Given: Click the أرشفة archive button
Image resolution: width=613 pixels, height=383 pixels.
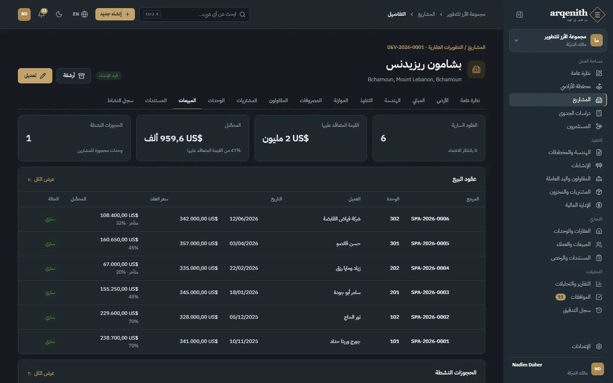Looking at the screenshot, I should 74,76.
